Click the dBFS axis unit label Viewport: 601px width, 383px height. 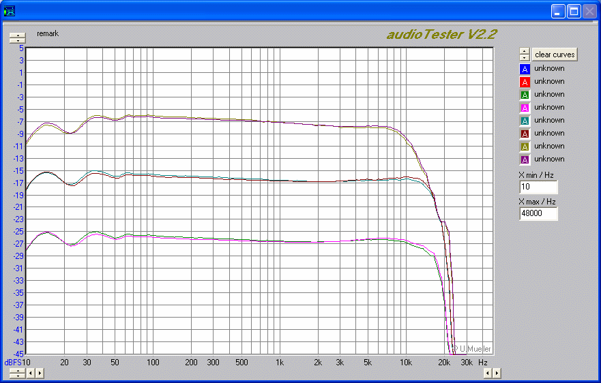(x=13, y=363)
